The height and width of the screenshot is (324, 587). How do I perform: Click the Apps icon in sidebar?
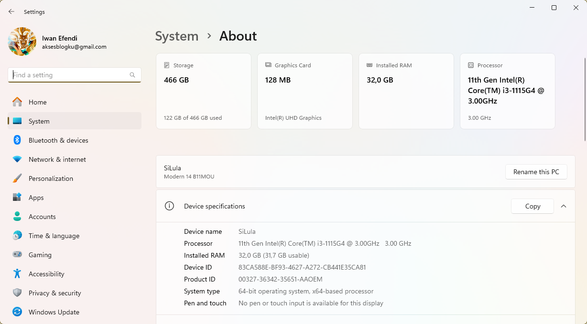click(x=17, y=197)
